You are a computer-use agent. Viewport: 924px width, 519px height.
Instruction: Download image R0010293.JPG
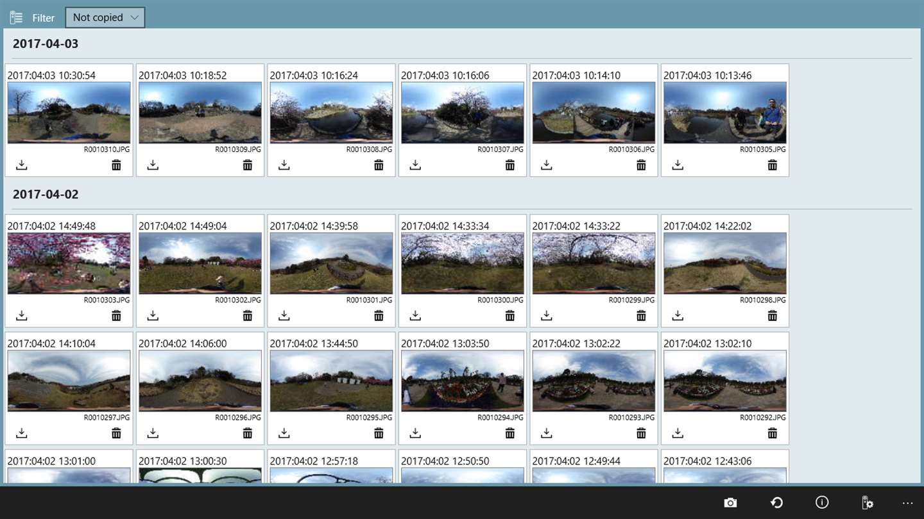click(547, 433)
